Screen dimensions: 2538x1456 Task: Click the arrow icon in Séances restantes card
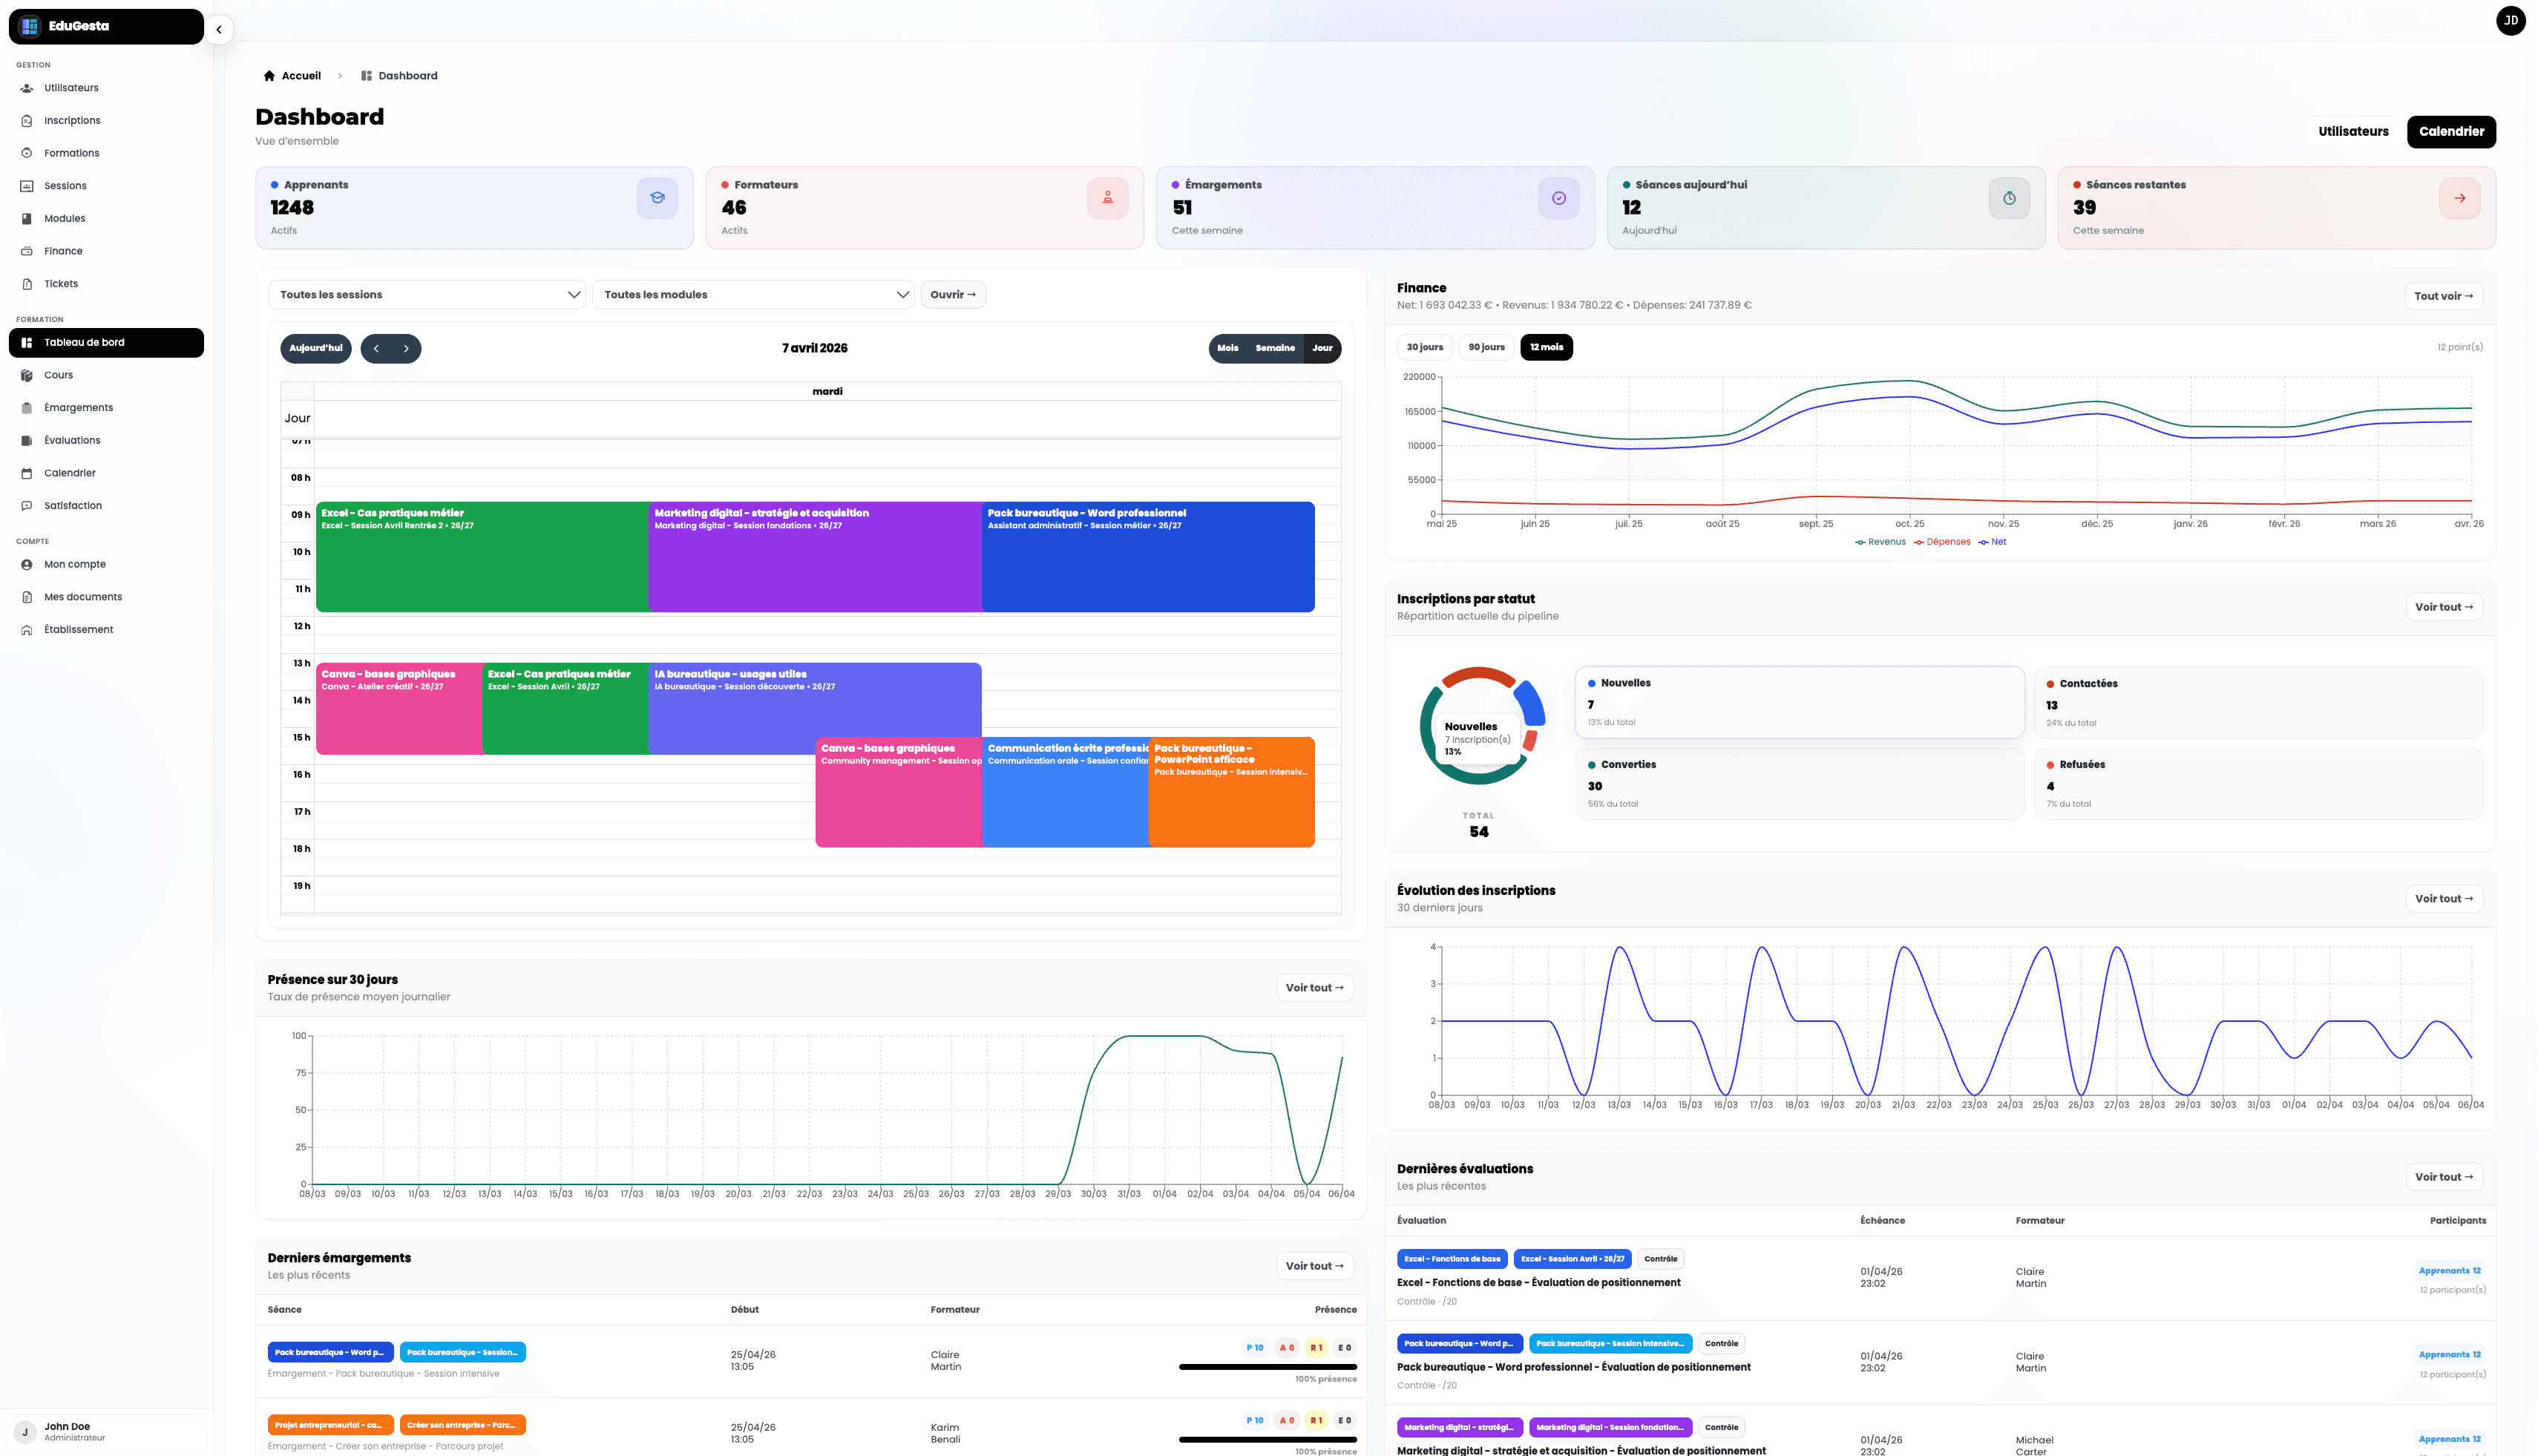coord(2459,198)
